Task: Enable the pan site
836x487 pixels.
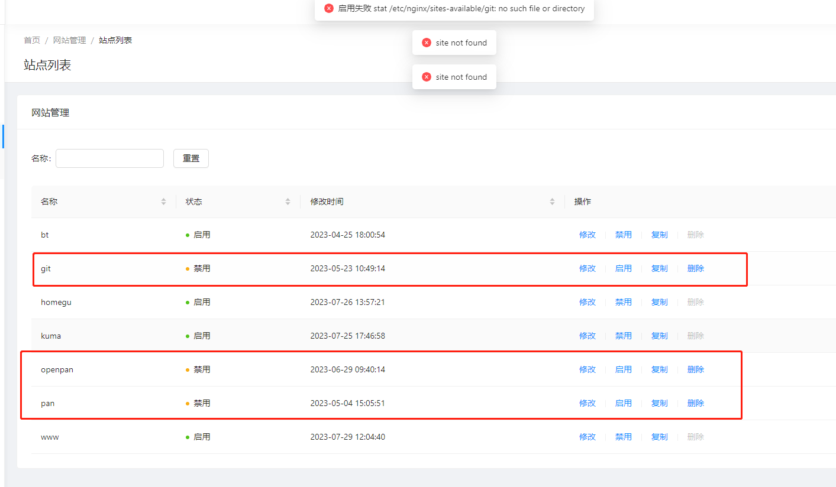Action: (x=624, y=402)
